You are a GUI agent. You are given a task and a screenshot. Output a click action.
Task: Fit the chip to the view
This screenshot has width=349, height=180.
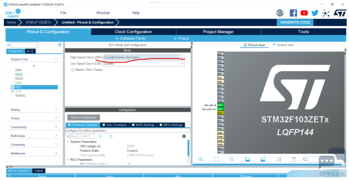pos(216,159)
